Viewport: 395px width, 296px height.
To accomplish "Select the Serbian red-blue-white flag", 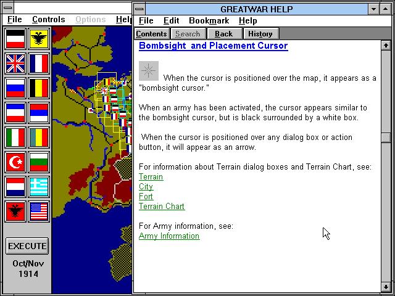I will click(39, 113).
